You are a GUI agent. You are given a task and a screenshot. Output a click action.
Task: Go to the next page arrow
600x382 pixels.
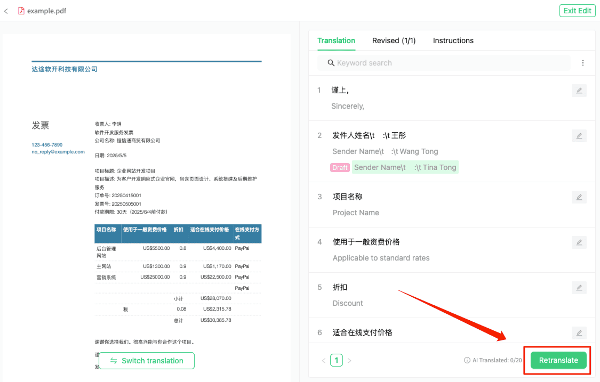(x=349, y=361)
